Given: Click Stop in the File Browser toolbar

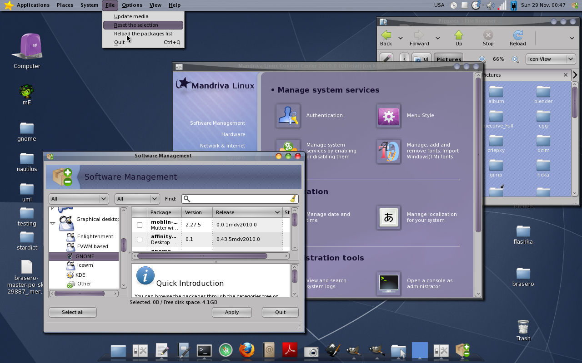Looking at the screenshot, I should click(x=488, y=38).
